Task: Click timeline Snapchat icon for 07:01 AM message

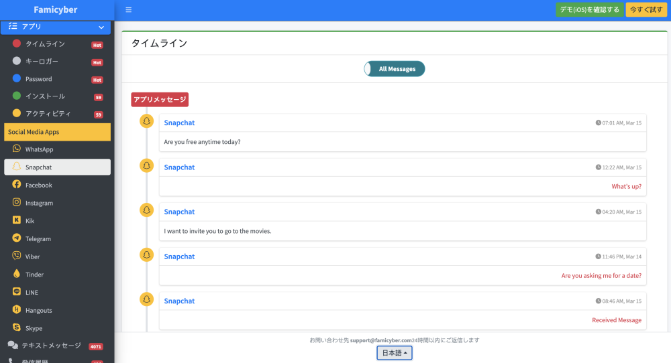Action: [x=146, y=121]
